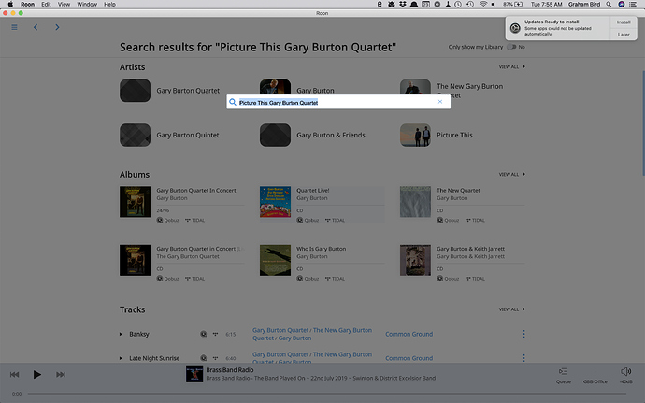
Task: Open the macOS Spotlight search icon
Action: (609, 4)
